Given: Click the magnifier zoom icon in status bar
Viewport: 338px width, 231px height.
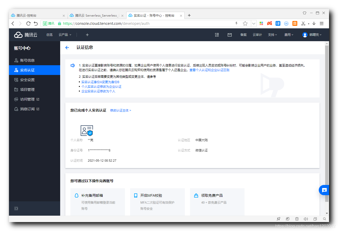Looking at the screenshot, I should (x=324, y=219).
